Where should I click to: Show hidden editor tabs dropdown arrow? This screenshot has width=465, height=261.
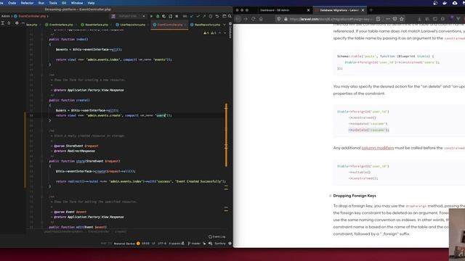(225, 25)
